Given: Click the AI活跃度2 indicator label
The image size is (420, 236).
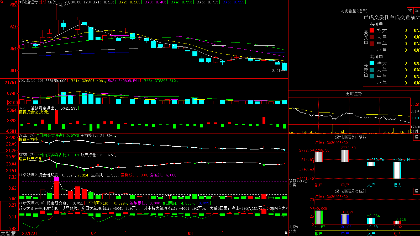Looking at the screenshot, I should pos(28,175).
